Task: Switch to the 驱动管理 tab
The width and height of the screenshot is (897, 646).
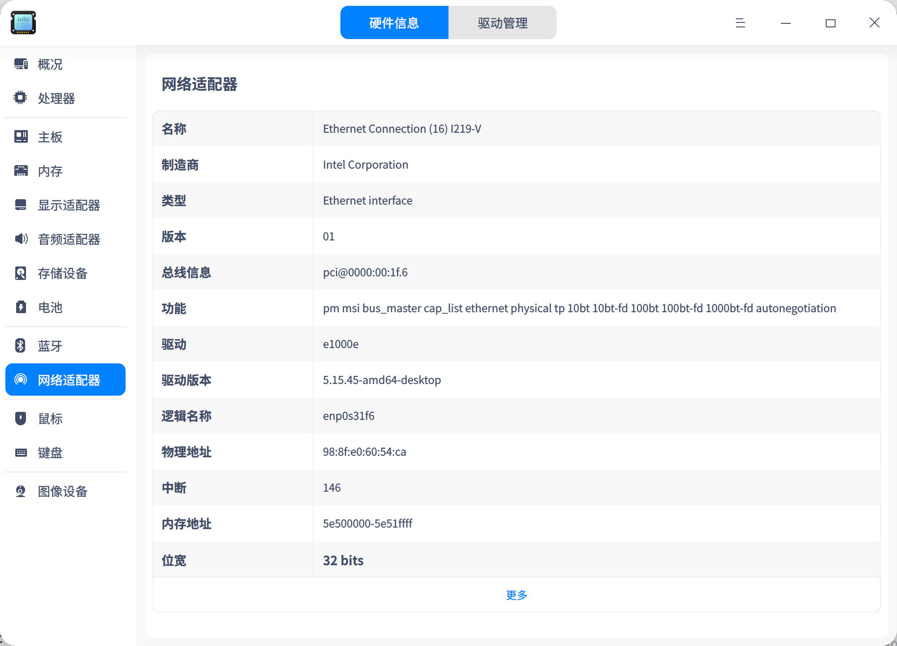Action: pos(502,22)
